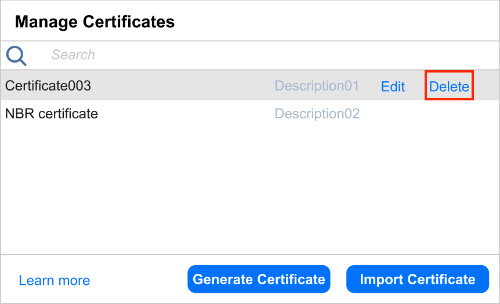The height and width of the screenshot is (304, 500).
Task: Click footer gap between Learn more and Generate
Action: coord(139,280)
